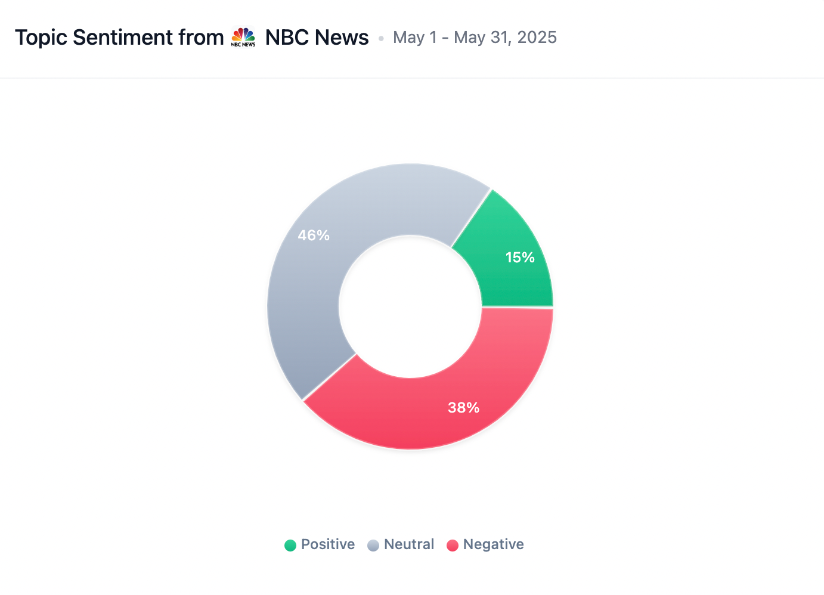This screenshot has width=824, height=595.
Task: Click the bullet separator before the date
Action: tap(381, 38)
